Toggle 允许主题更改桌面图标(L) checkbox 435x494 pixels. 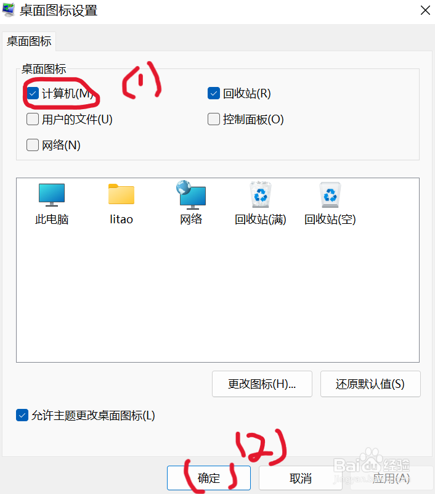tap(22, 416)
